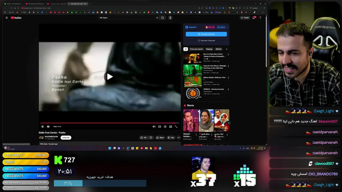
Task: Toggle the autoplay switch
Action: (154, 127)
